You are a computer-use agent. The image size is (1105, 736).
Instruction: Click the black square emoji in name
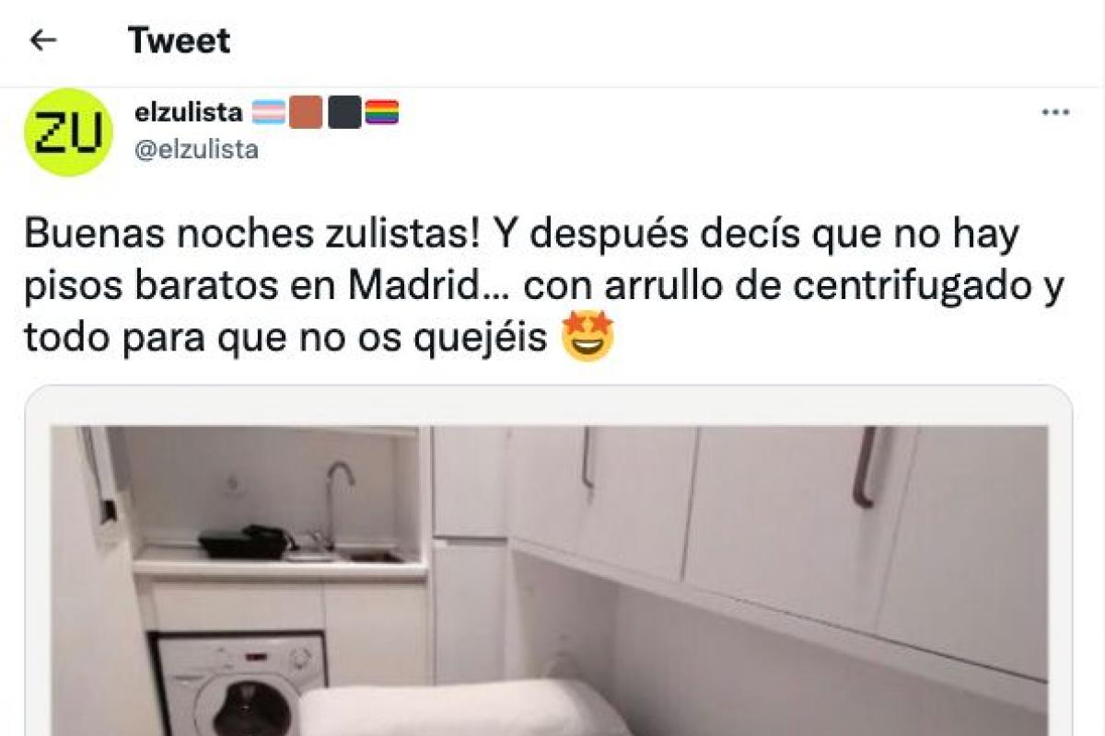point(343,113)
